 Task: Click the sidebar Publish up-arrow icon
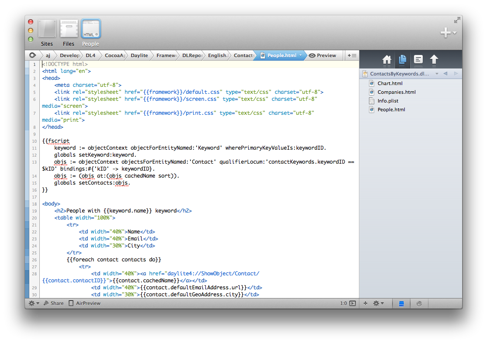tap(434, 59)
